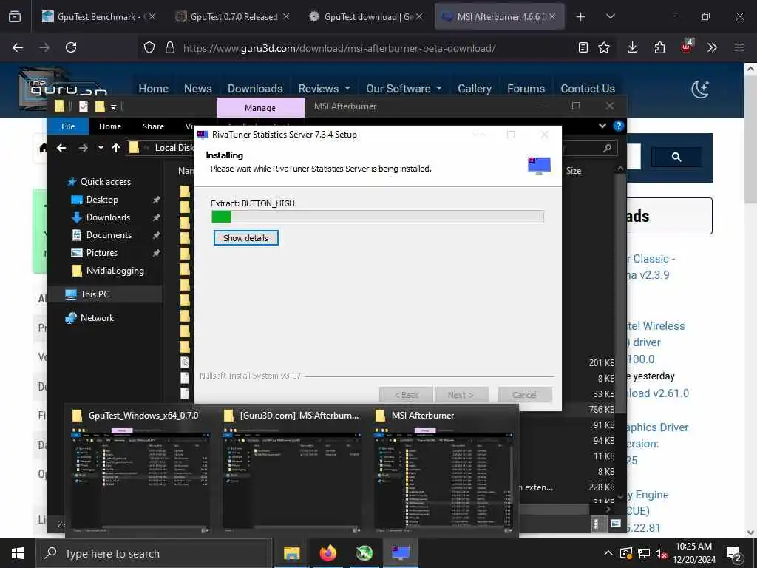Open the Windows Start menu

click(18, 553)
